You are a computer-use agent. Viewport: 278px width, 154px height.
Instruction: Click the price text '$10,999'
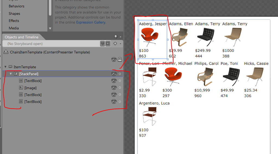[202, 90]
